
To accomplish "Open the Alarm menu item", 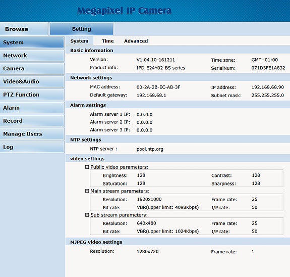I will click(32, 108).
